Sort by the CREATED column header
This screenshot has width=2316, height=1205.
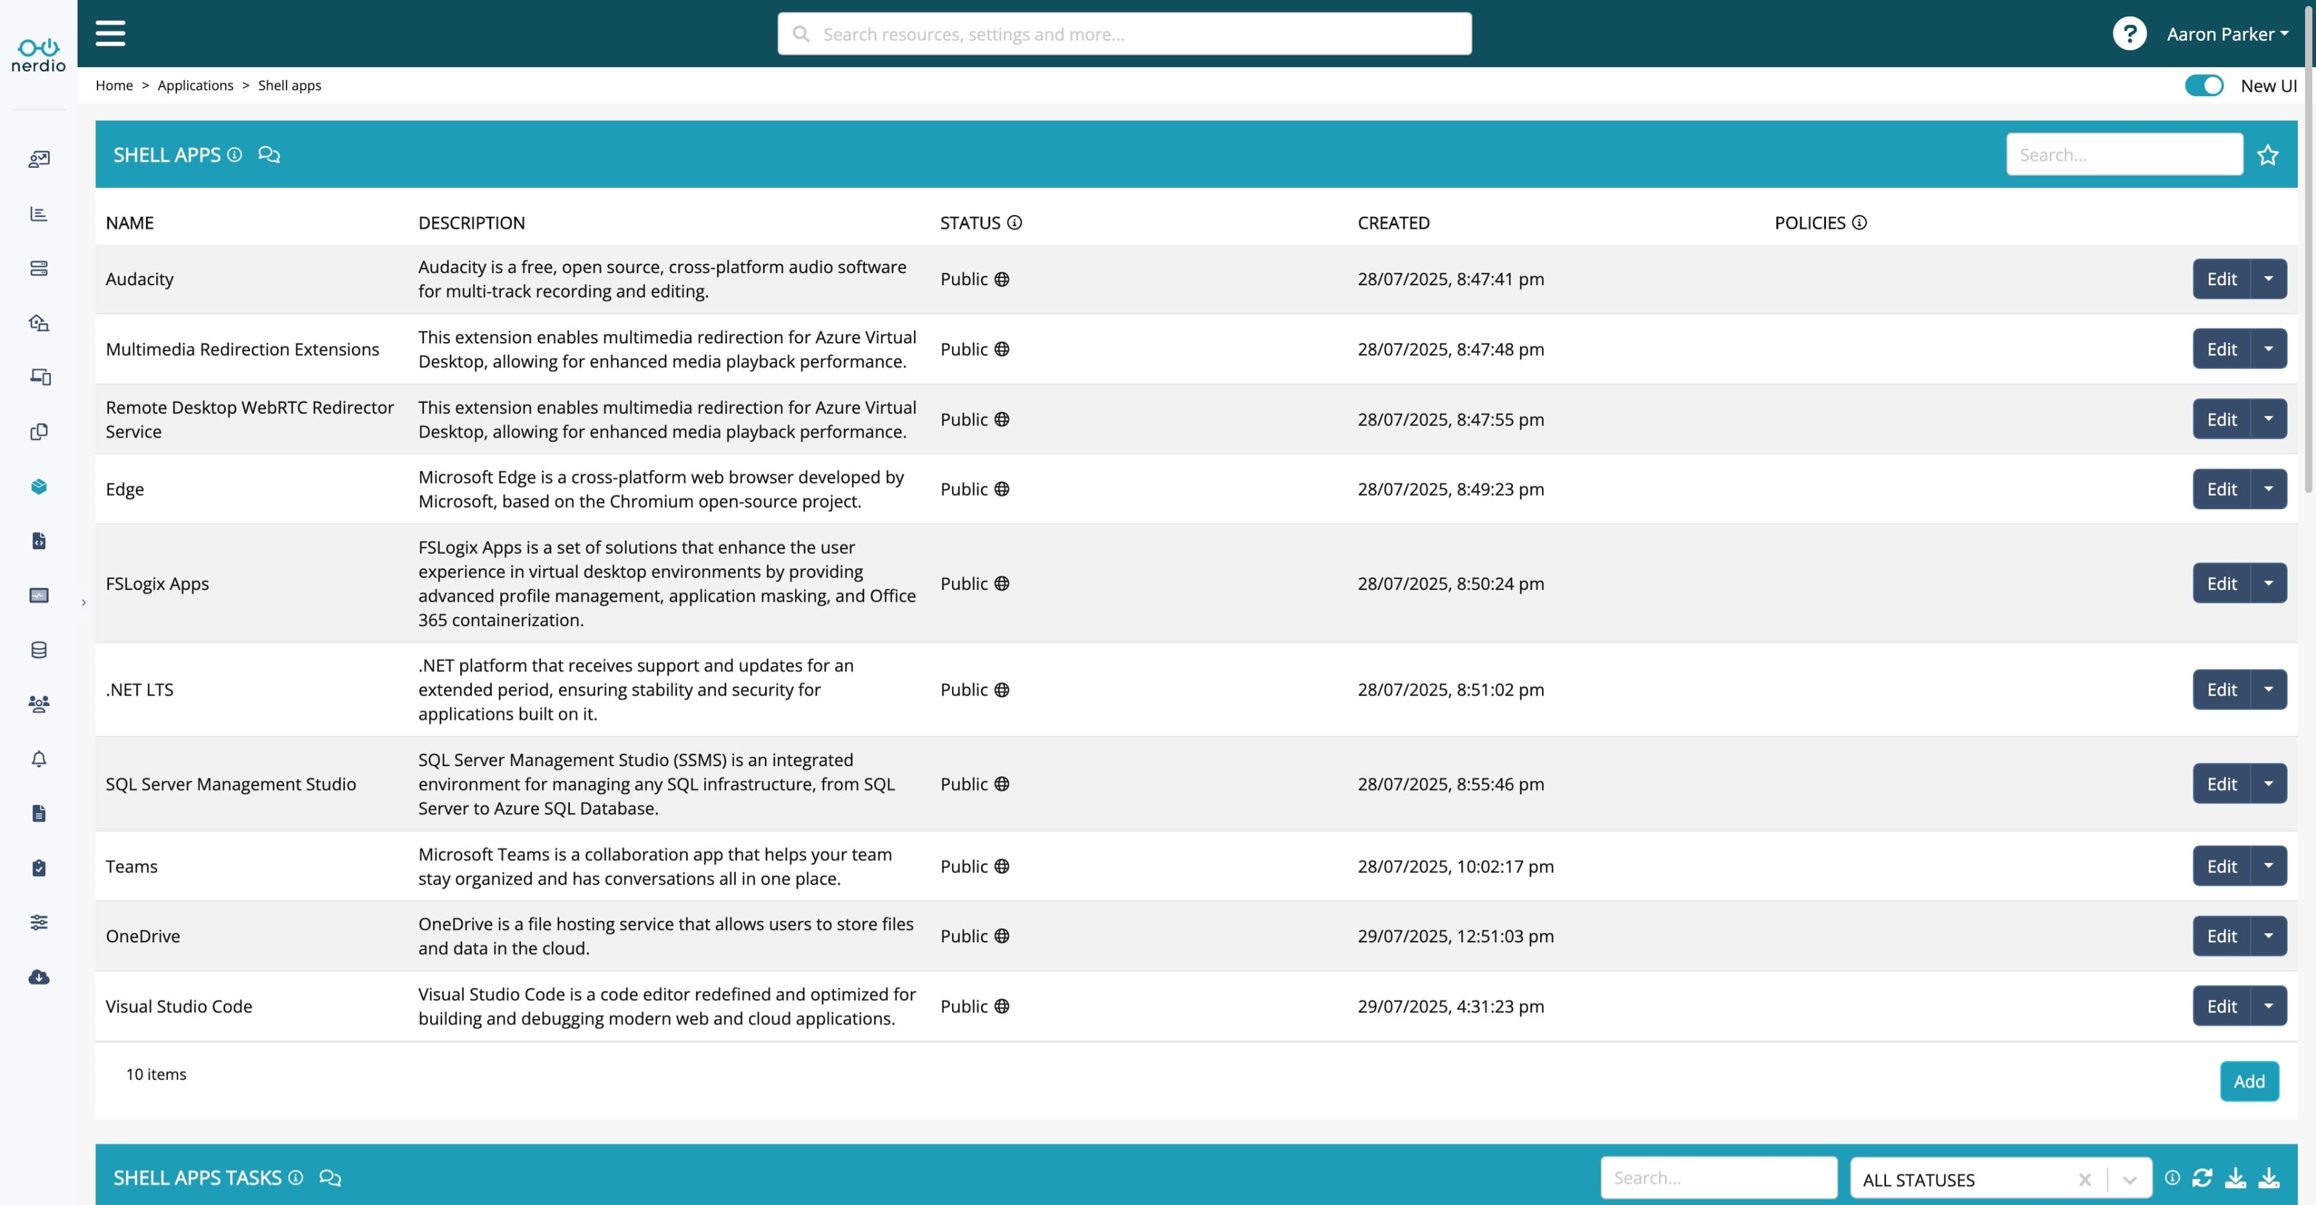1393,223
